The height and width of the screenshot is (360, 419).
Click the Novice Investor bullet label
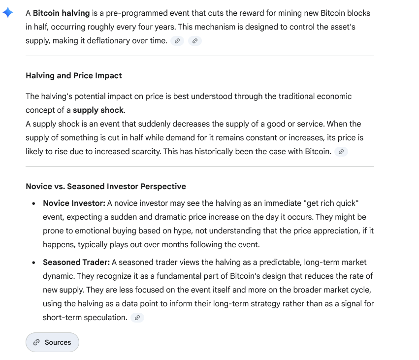coord(70,203)
